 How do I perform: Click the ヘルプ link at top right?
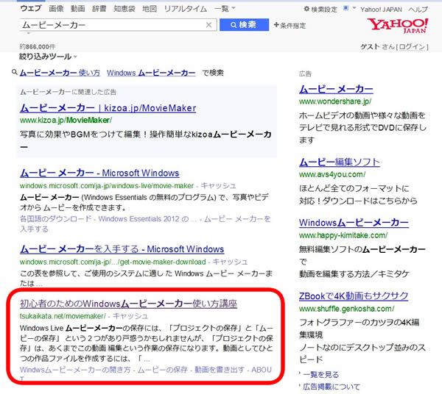pos(418,9)
